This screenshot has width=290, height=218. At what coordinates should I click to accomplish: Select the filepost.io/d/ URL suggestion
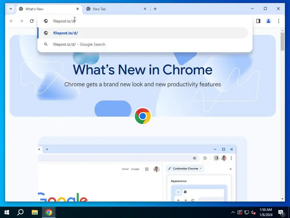(x=143, y=33)
